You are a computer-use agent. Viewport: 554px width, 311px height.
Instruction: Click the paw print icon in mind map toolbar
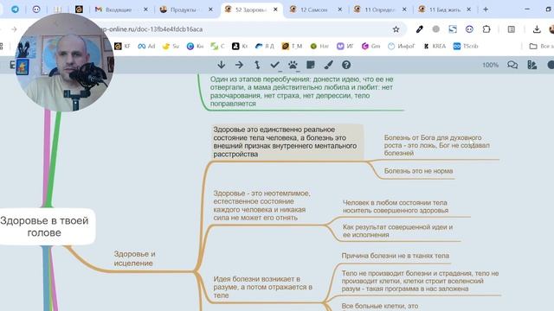pyautogui.click(x=293, y=65)
